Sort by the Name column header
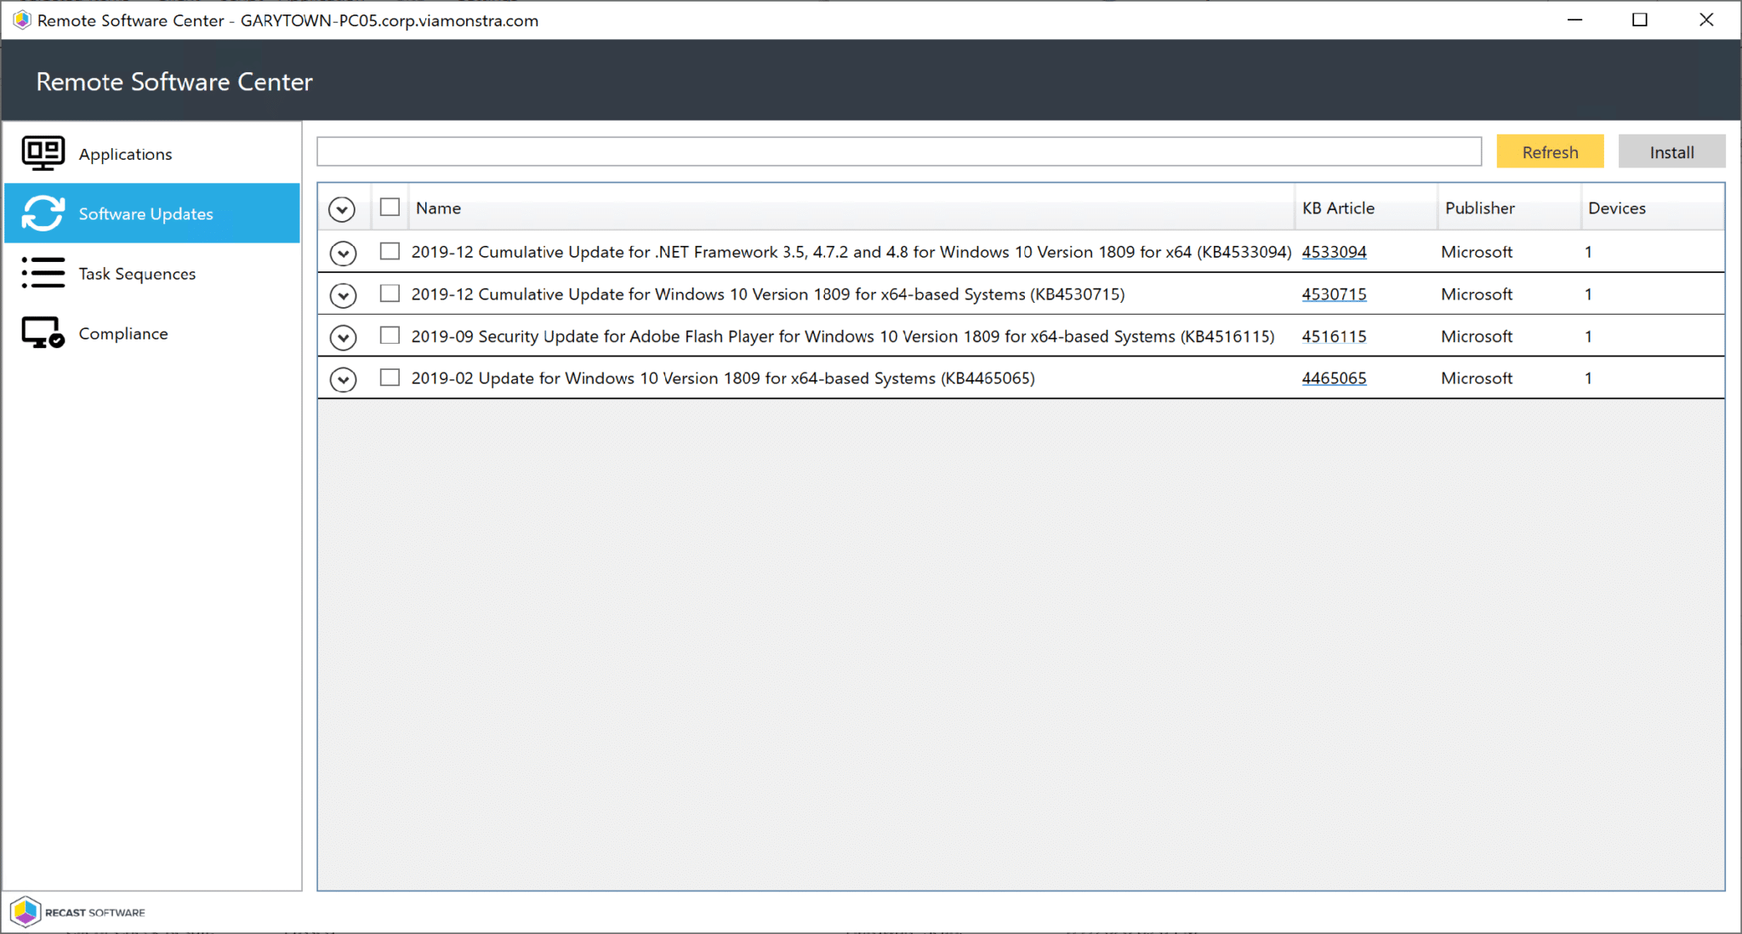Image resolution: width=1742 pixels, height=934 pixels. coord(851,208)
